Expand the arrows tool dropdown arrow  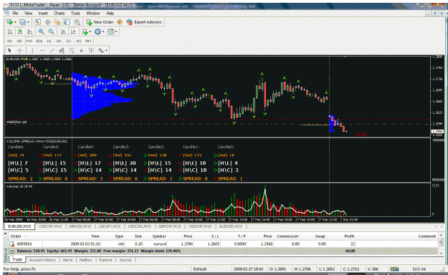point(106,51)
